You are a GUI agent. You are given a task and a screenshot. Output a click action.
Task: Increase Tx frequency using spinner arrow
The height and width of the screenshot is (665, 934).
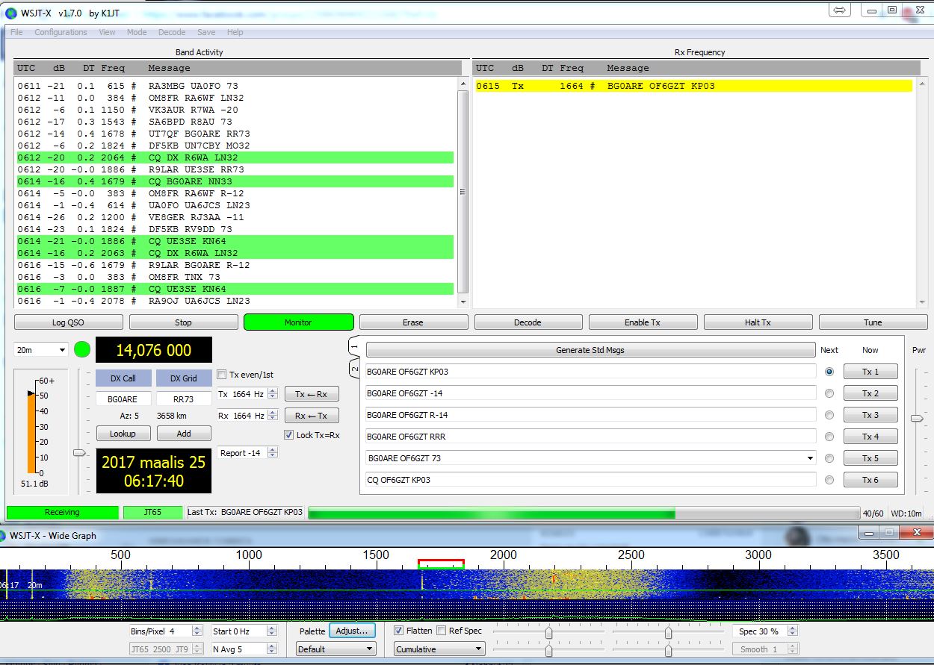coord(273,391)
